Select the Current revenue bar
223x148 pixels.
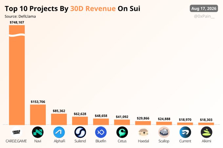185,124
